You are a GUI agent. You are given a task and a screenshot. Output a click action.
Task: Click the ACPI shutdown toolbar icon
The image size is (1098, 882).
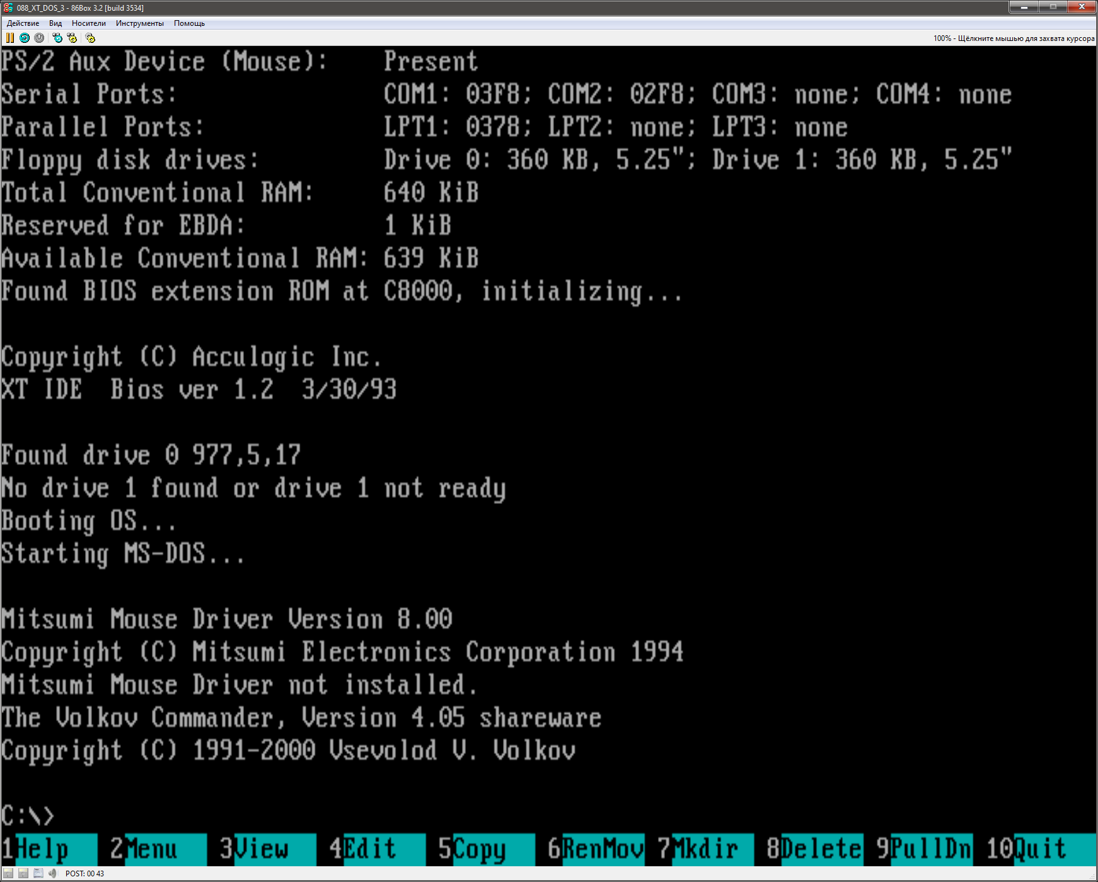(38, 38)
